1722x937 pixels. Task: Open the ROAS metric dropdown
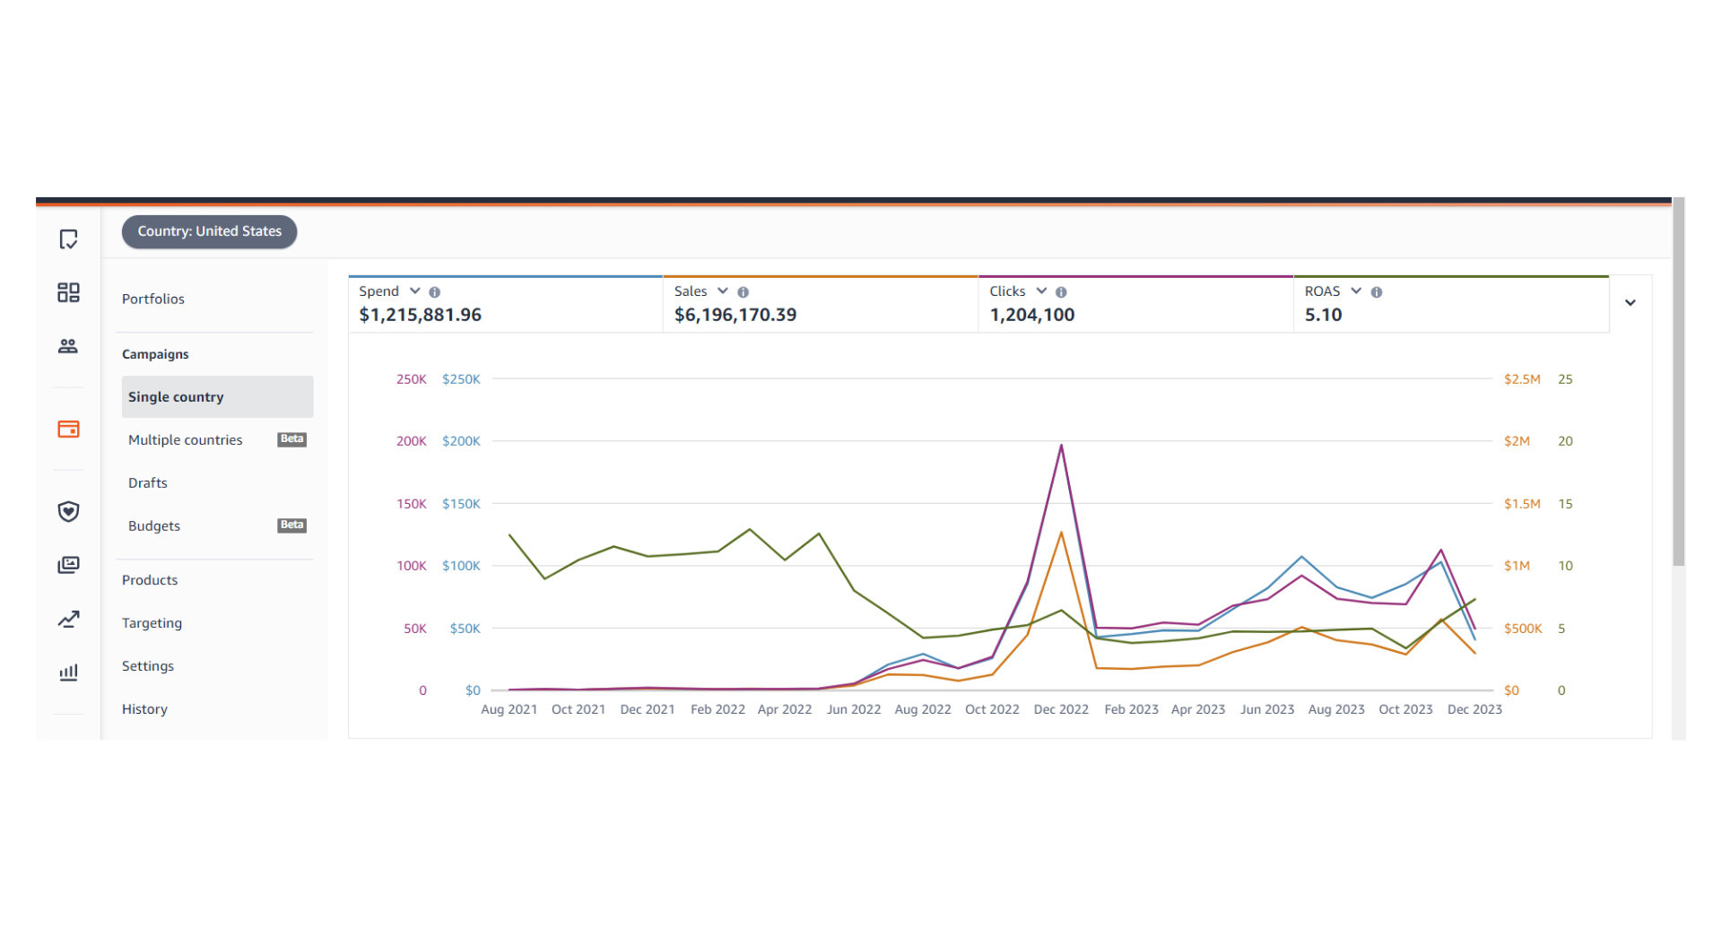pyautogui.click(x=1356, y=291)
